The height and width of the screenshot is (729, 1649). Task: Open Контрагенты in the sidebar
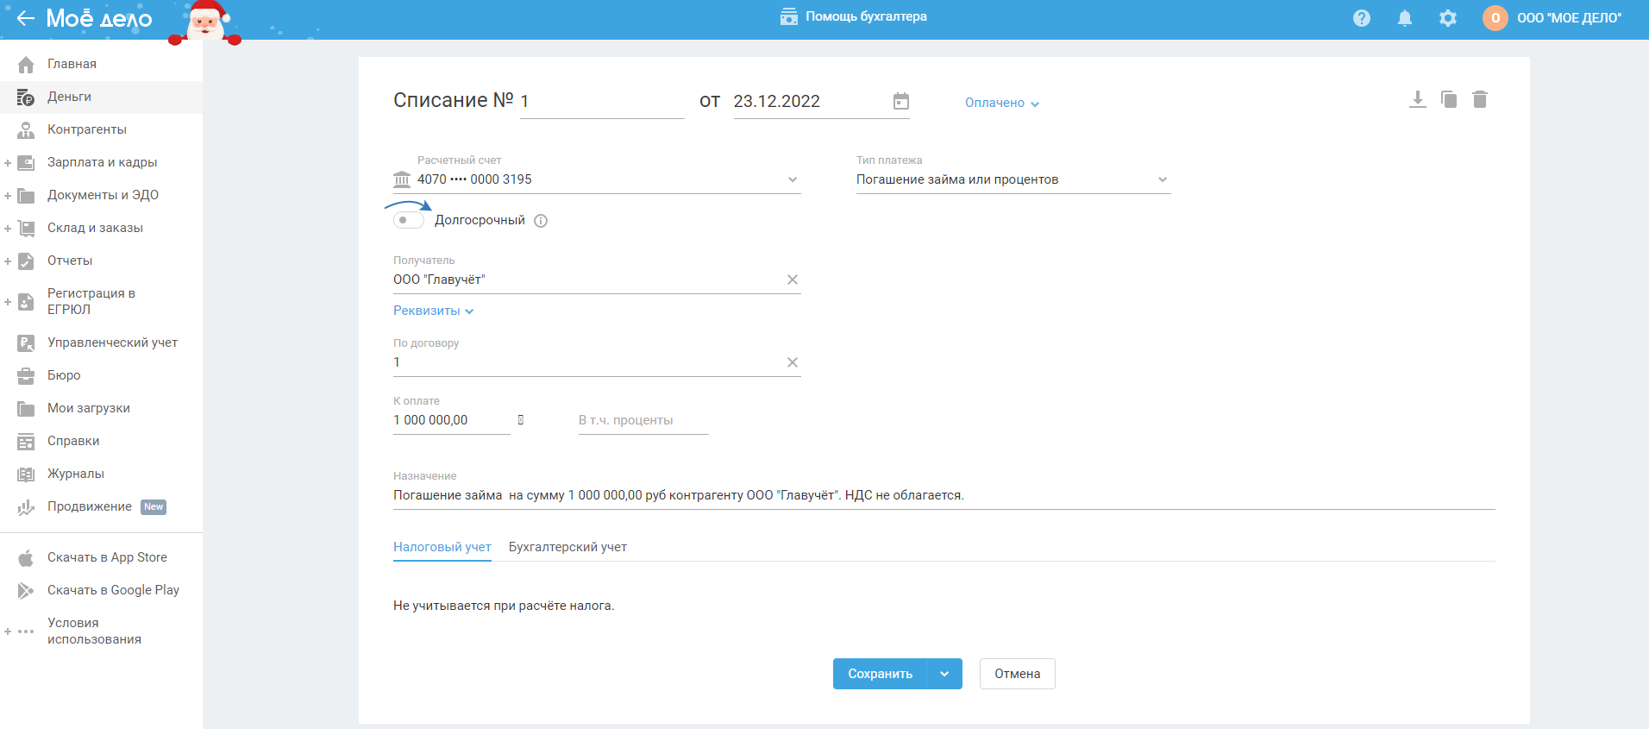pyautogui.click(x=86, y=129)
